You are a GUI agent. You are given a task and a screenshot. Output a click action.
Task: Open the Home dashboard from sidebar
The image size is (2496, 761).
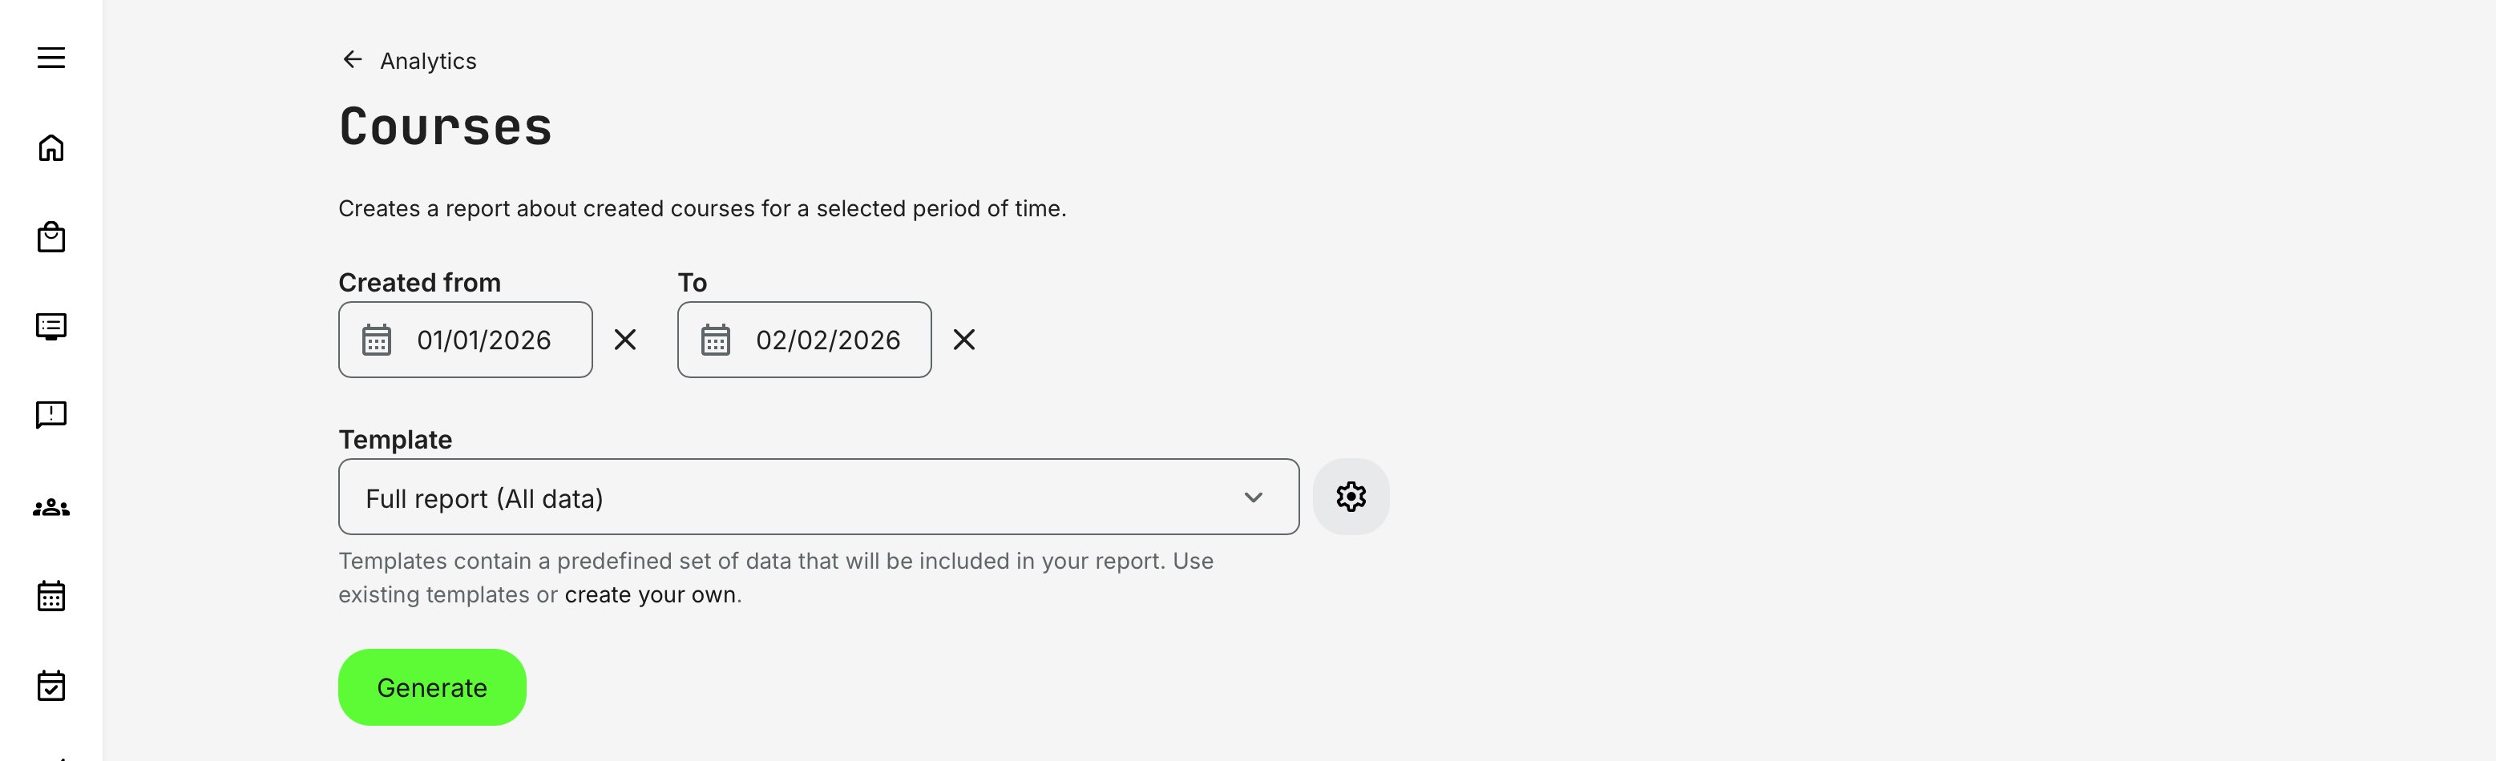coord(50,148)
